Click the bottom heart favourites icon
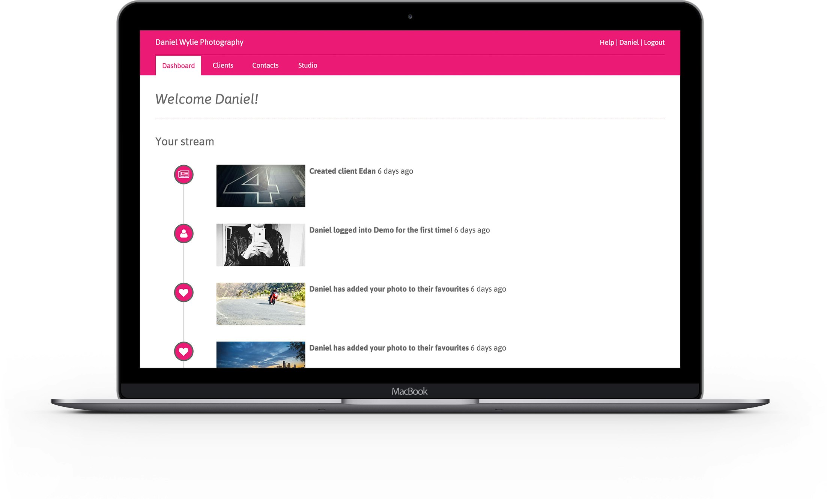The image size is (827, 499). [x=183, y=351]
